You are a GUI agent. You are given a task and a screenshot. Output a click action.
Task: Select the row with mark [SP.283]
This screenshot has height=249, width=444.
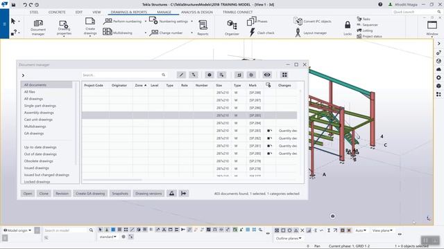pos(189,131)
